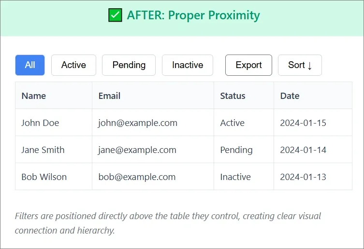Select the Jane Smith name cell
364x249 pixels.
43,150
